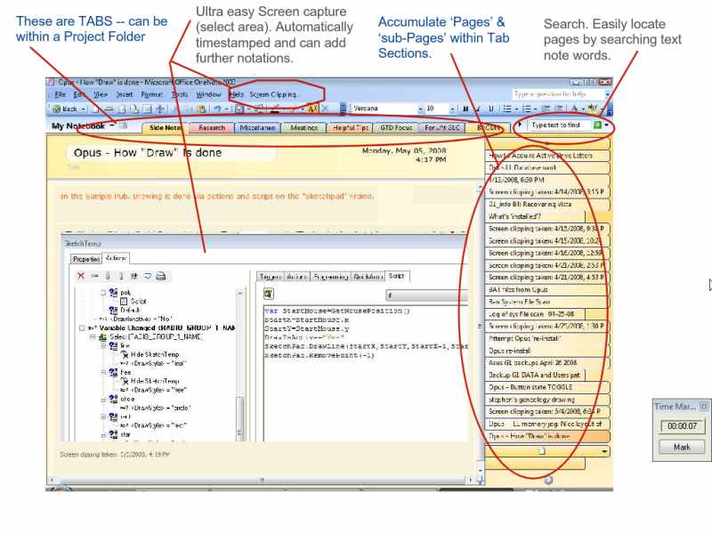This screenshot has width=712, height=534.
Task: Open the dropdown arrow beside the search go button
Action: click(x=606, y=125)
